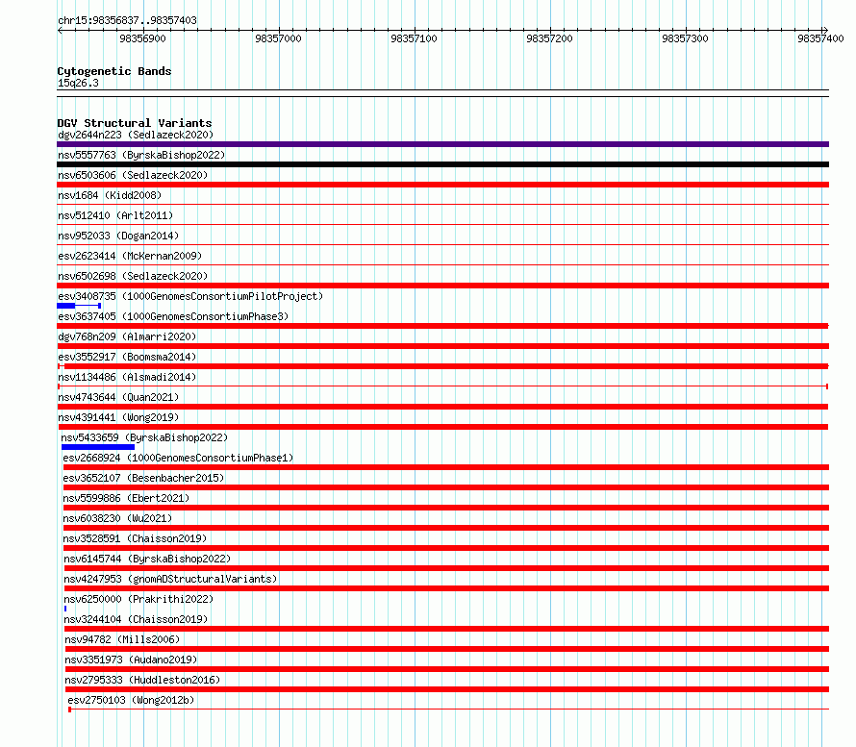Open dgv768n209 (Almarri2020) variant

pyautogui.click(x=127, y=336)
